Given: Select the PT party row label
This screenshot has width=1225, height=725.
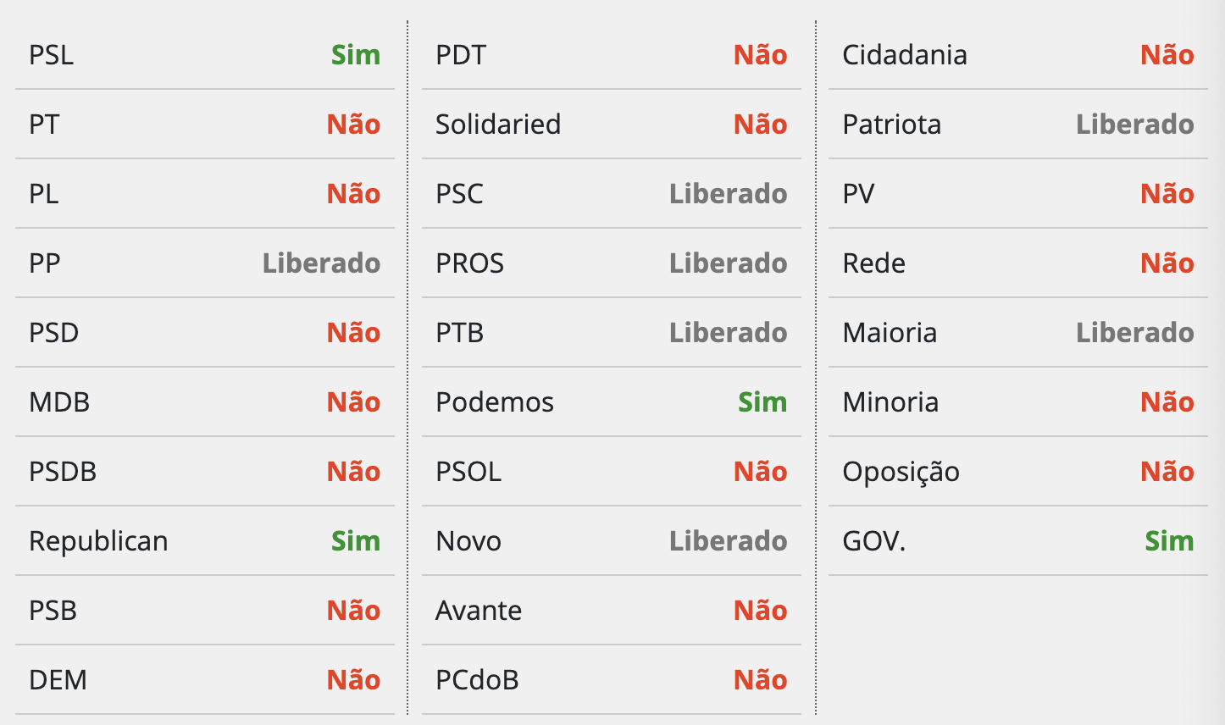Looking at the screenshot, I should tap(44, 125).
